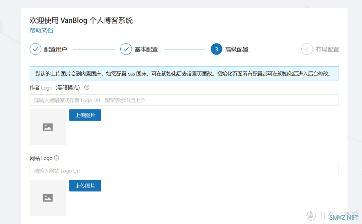Screen dimensions: 362x224
Task: Focus the 黑暗模式作者 Logo Url input field
Action: pos(184,100)
